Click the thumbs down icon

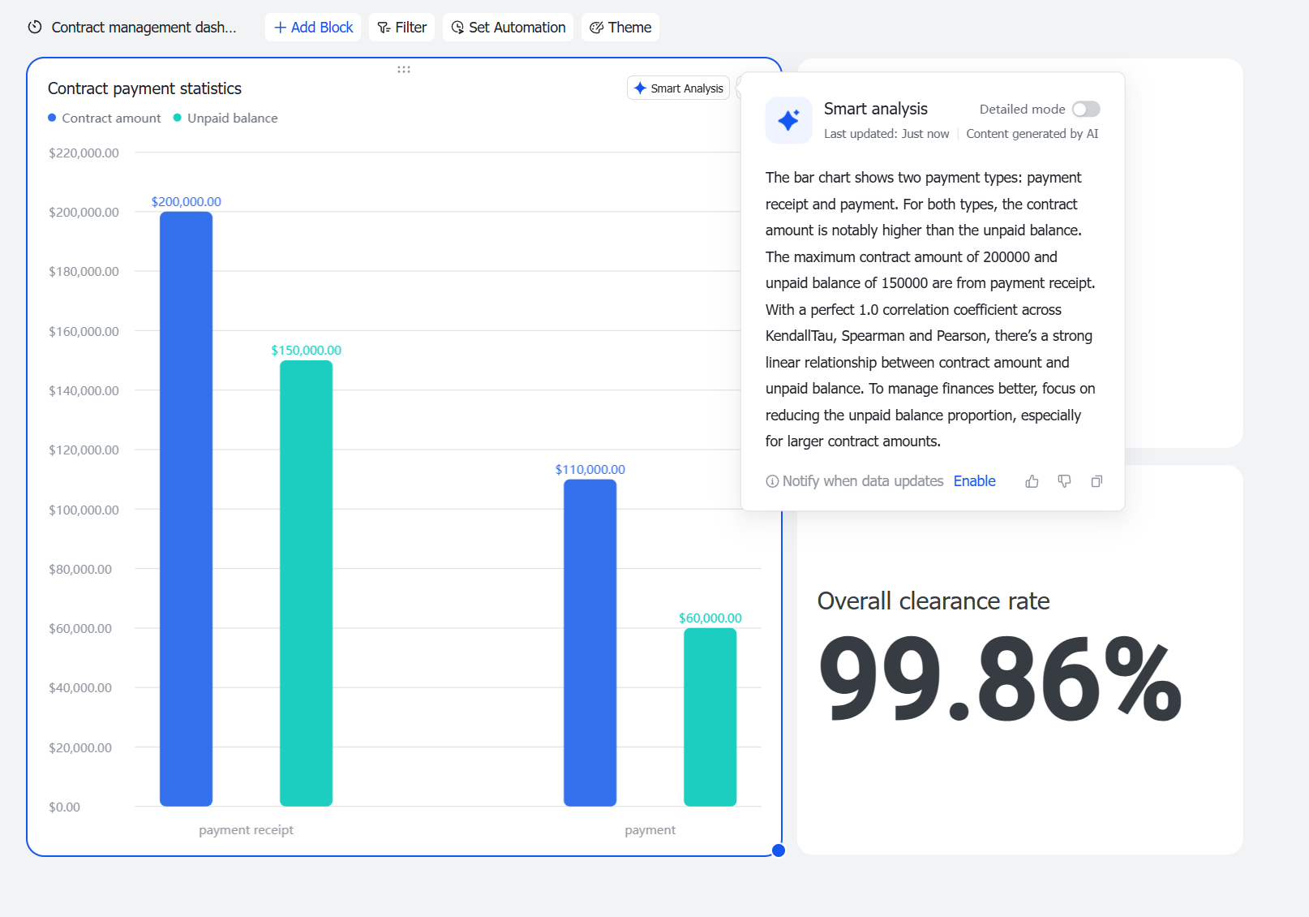pyautogui.click(x=1064, y=481)
